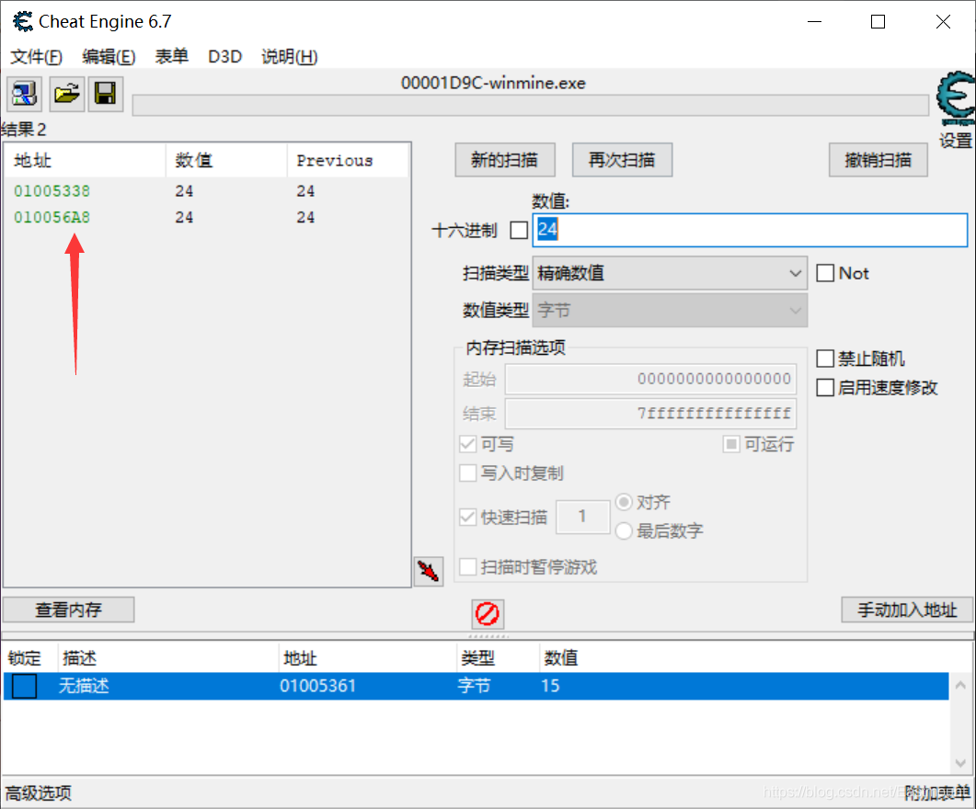
Task: Click the red clear list icon
Action: pos(488,614)
